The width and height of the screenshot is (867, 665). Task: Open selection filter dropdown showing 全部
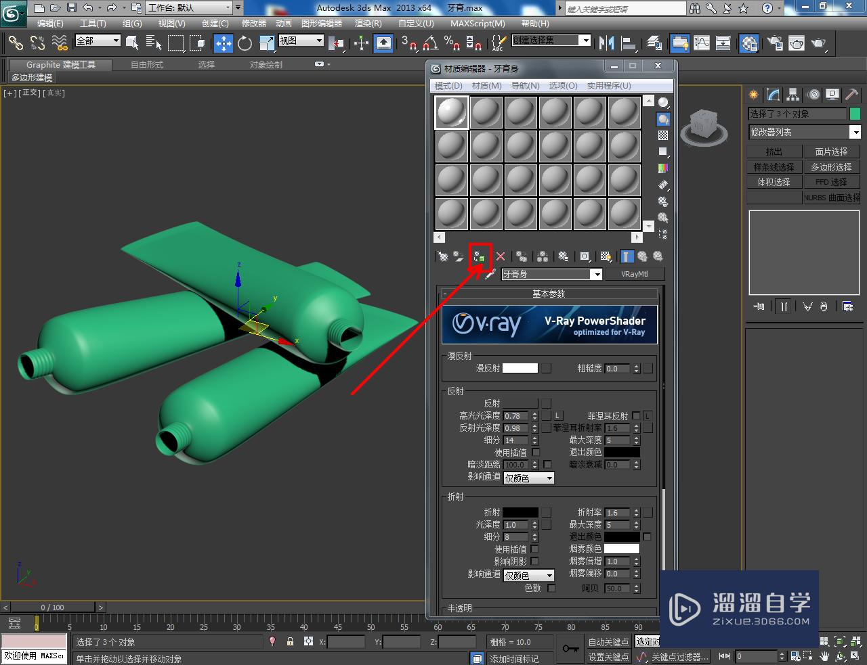[98, 41]
